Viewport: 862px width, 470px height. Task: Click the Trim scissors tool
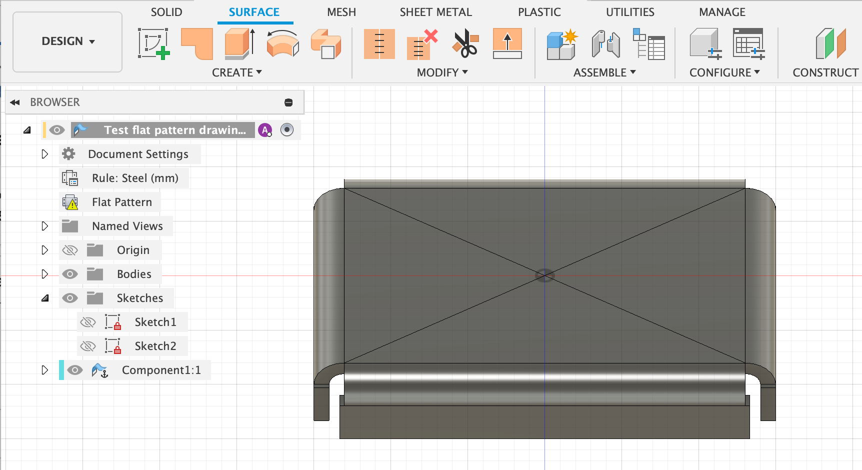coord(465,44)
